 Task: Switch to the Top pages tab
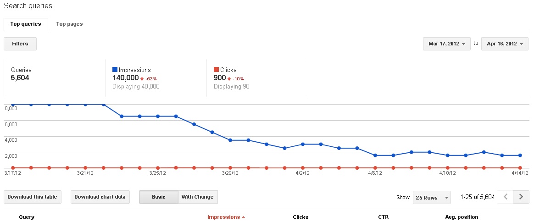tap(69, 24)
